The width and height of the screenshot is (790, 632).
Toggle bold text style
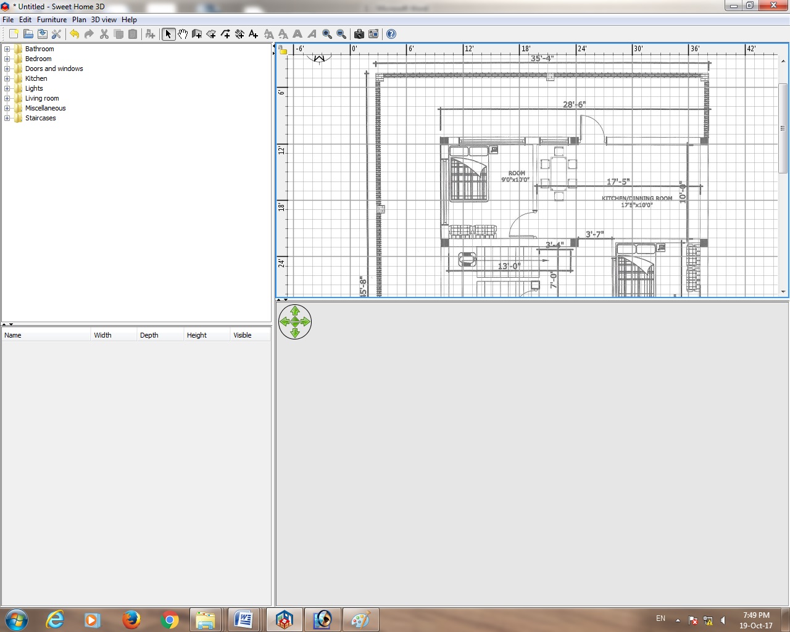pyautogui.click(x=297, y=34)
